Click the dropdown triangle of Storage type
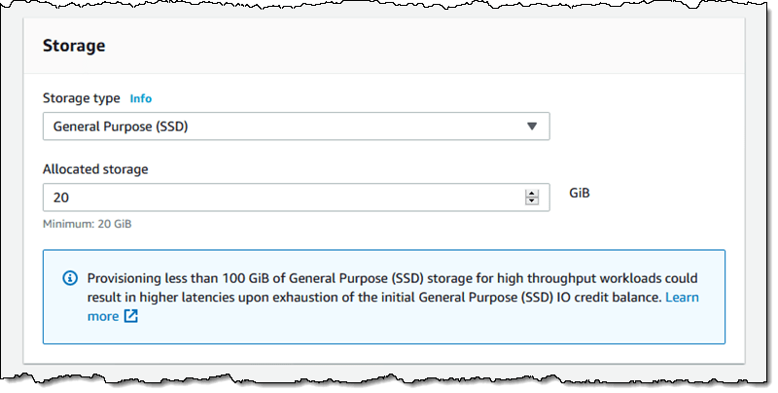Image resolution: width=778 pixels, height=393 pixels. click(x=532, y=126)
